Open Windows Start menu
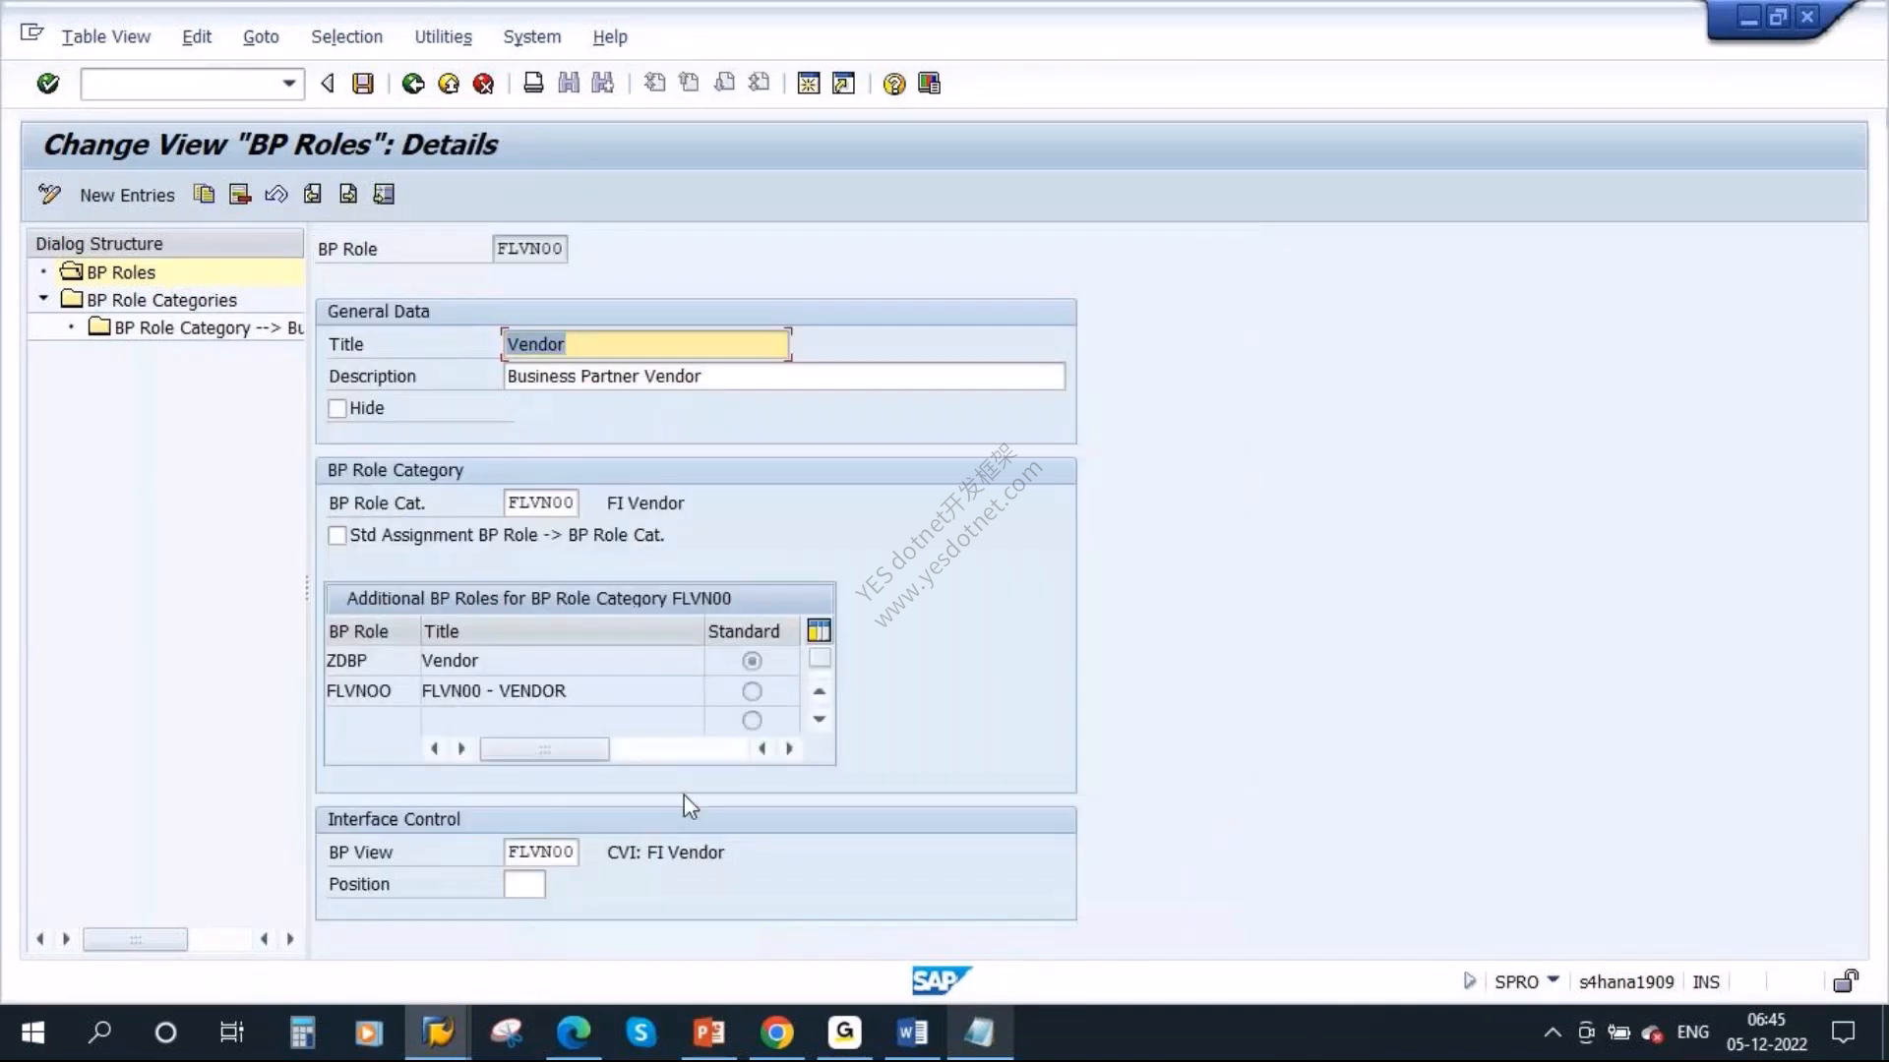 (x=32, y=1032)
